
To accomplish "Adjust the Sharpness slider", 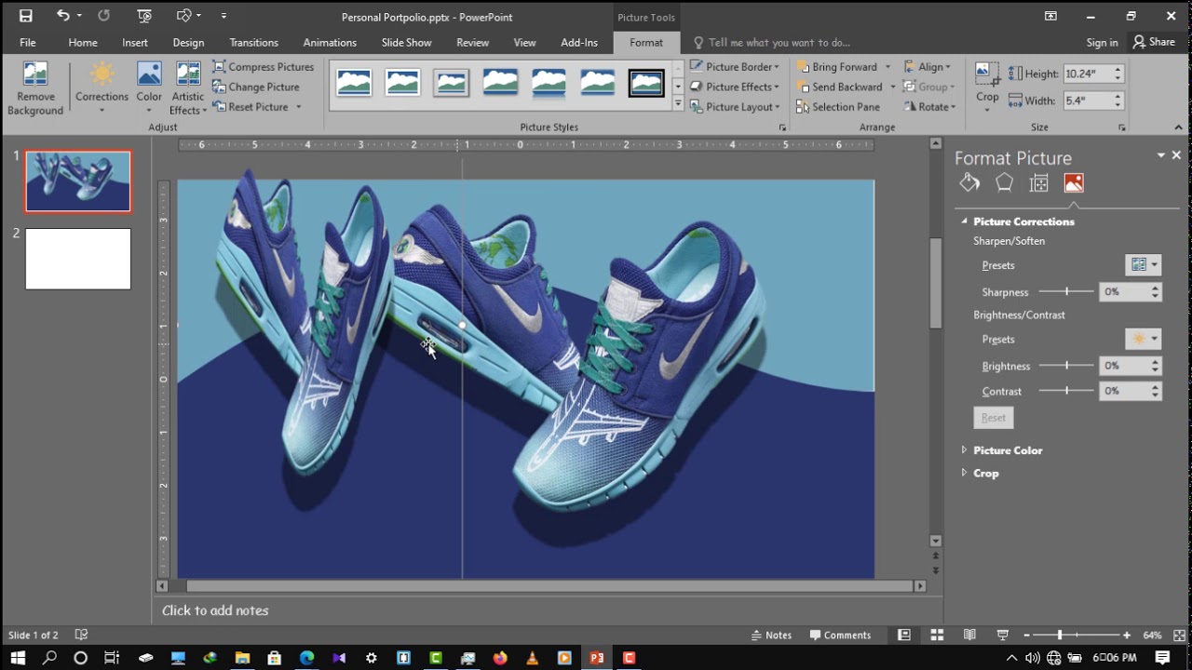I will (x=1066, y=292).
